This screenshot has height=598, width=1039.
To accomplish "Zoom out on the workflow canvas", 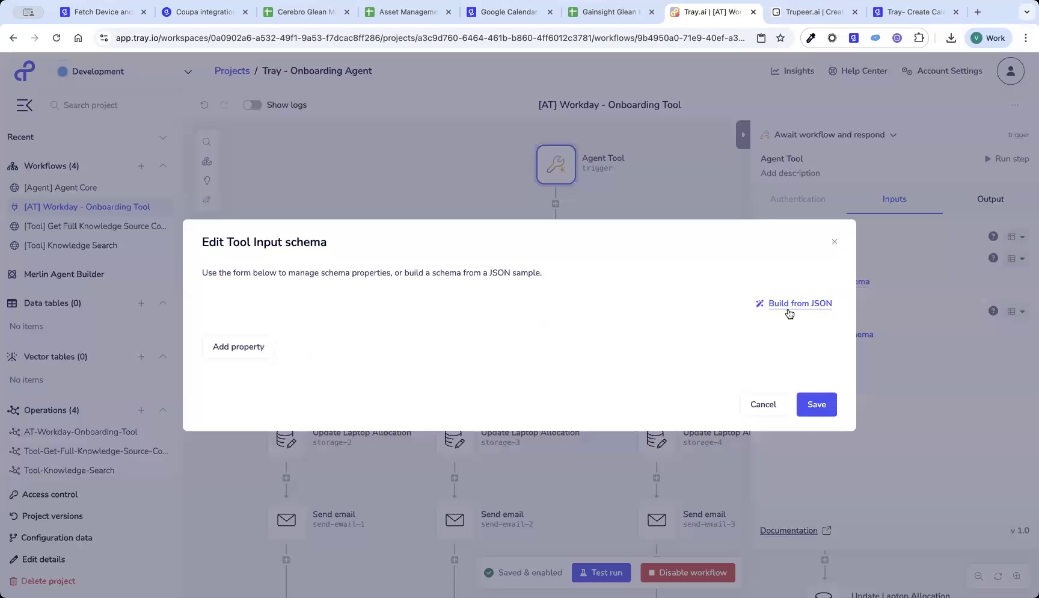I will (x=979, y=576).
